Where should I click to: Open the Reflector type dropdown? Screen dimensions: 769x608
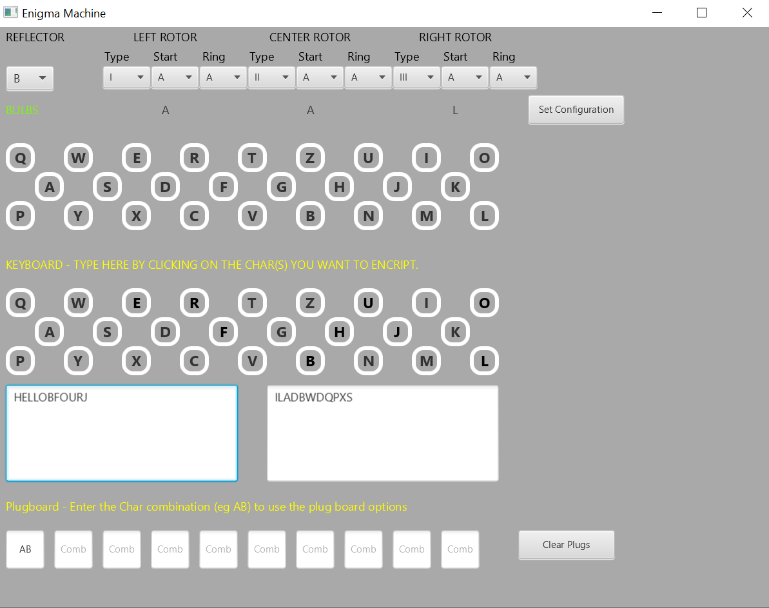point(30,78)
